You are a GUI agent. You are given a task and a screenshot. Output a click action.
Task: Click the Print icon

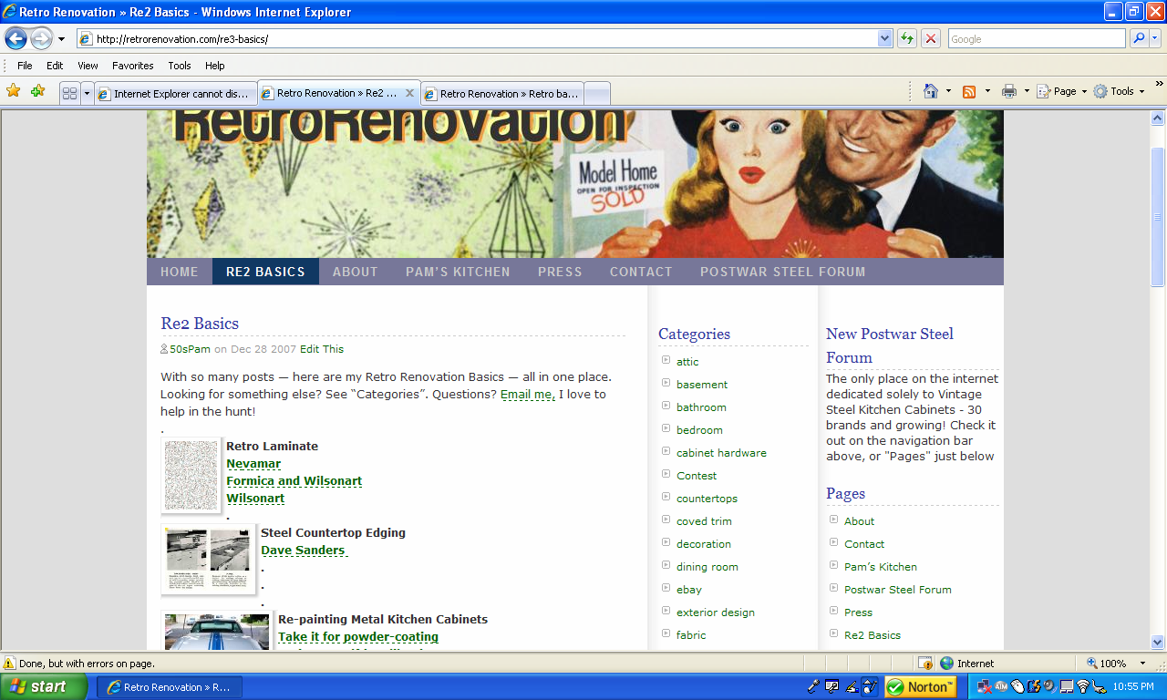[1009, 91]
